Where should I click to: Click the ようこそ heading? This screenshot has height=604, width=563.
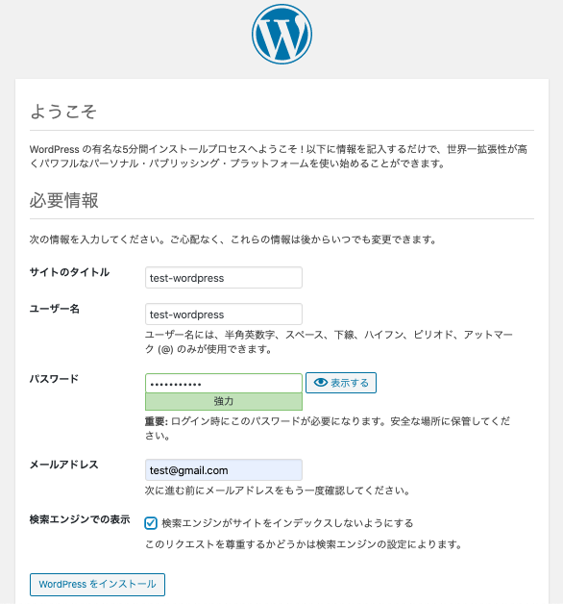pyautogui.click(x=63, y=112)
